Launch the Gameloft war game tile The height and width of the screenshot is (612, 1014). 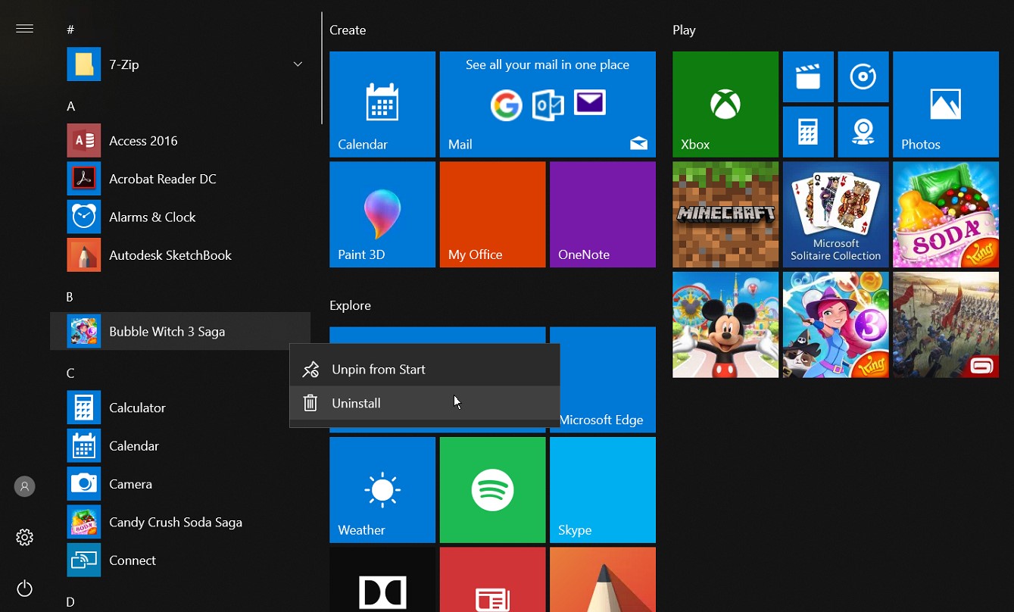pos(946,325)
